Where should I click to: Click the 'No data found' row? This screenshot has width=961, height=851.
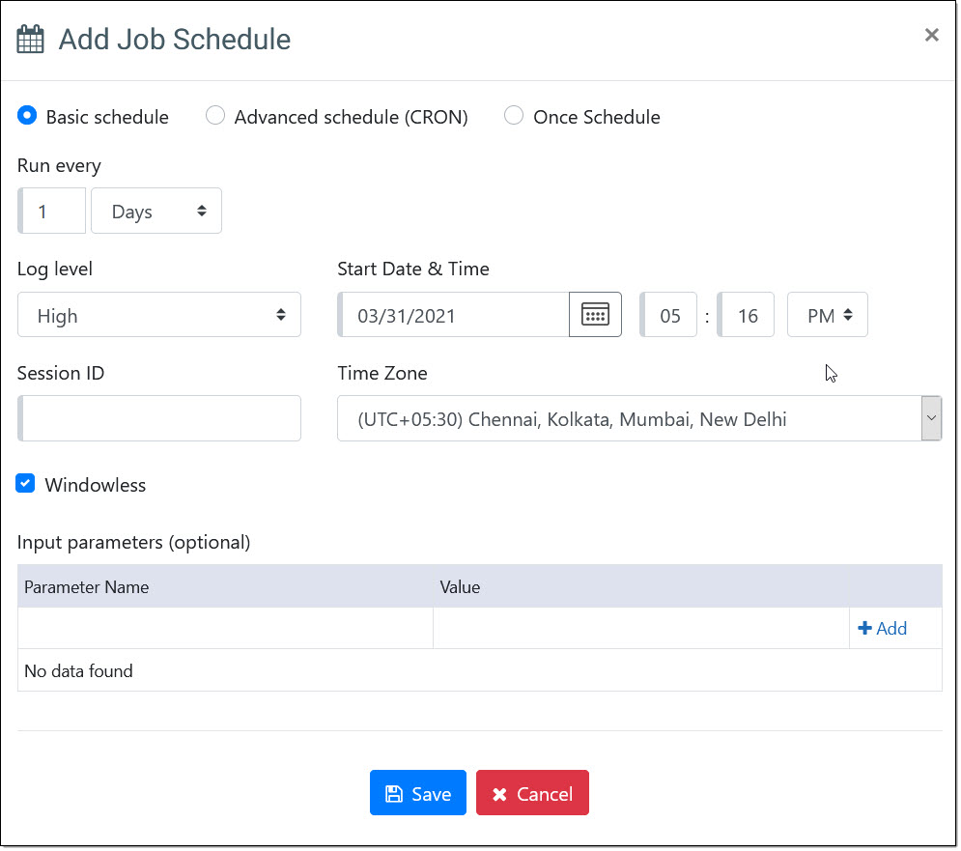480,670
